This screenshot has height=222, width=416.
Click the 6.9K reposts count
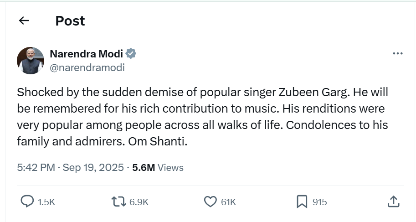tap(139, 202)
